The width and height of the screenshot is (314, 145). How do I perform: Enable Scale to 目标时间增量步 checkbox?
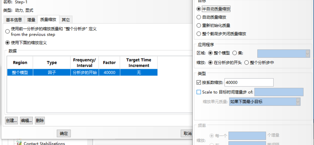[x=199, y=92]
